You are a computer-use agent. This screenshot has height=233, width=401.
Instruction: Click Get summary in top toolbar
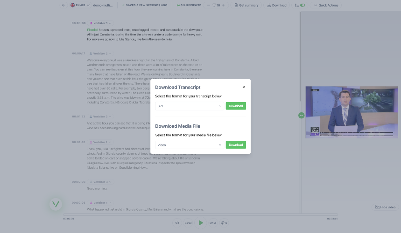click(x=246, y=5)
